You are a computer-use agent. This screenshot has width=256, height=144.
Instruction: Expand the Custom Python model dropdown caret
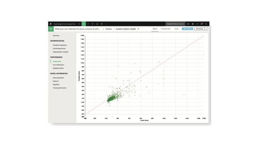point(138,29)
